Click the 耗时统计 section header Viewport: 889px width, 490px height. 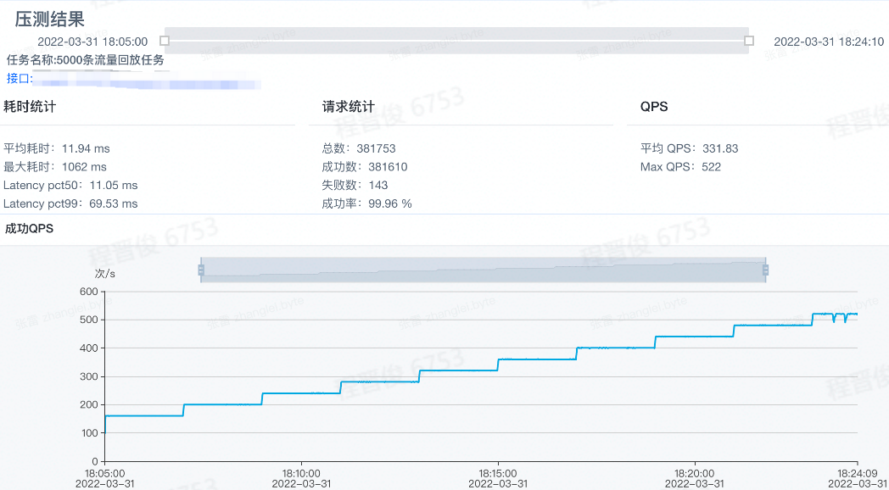tap(30, 107)
